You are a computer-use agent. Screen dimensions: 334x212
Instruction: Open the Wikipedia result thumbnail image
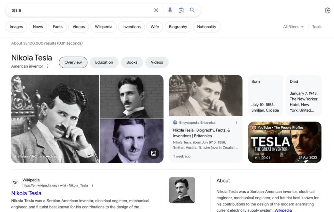(x=182, y=190)
